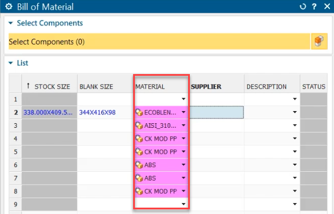Open material dropdown in row 1
This screenshot has width=334, height=214.
183,99
